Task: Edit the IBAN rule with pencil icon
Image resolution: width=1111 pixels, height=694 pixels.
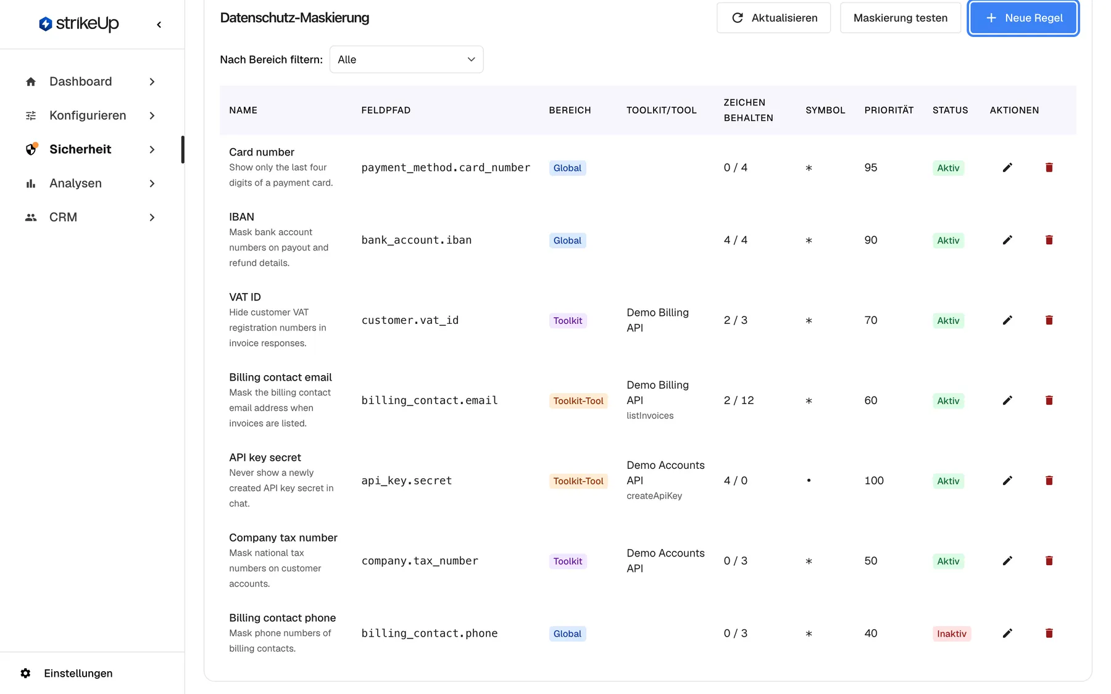Action: [x=1007, y=240]
